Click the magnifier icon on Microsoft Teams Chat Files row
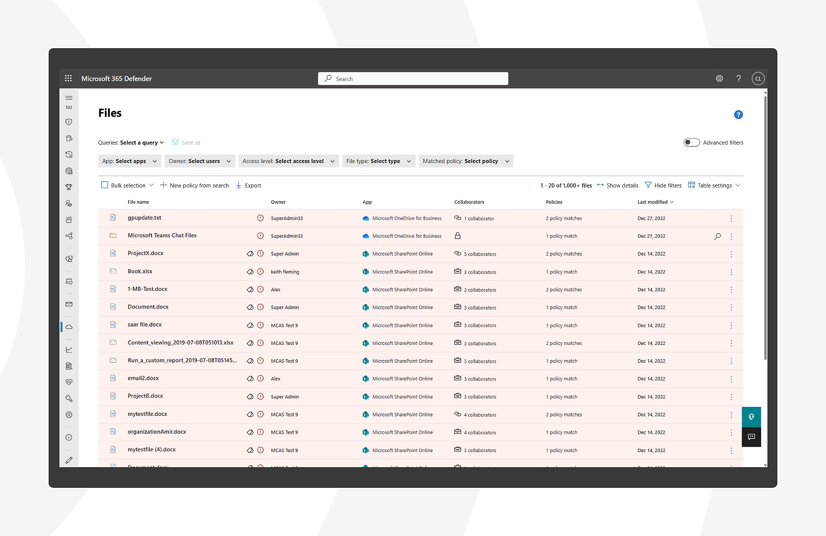The image size is (826, 536). tap(717, 236)
